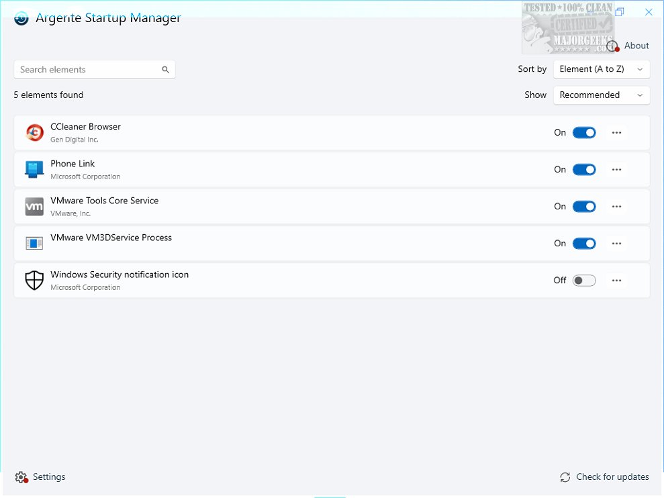Enable the Windows Security notification icon entry
This screenshot has height=498, width=664.
pos(583,280)
